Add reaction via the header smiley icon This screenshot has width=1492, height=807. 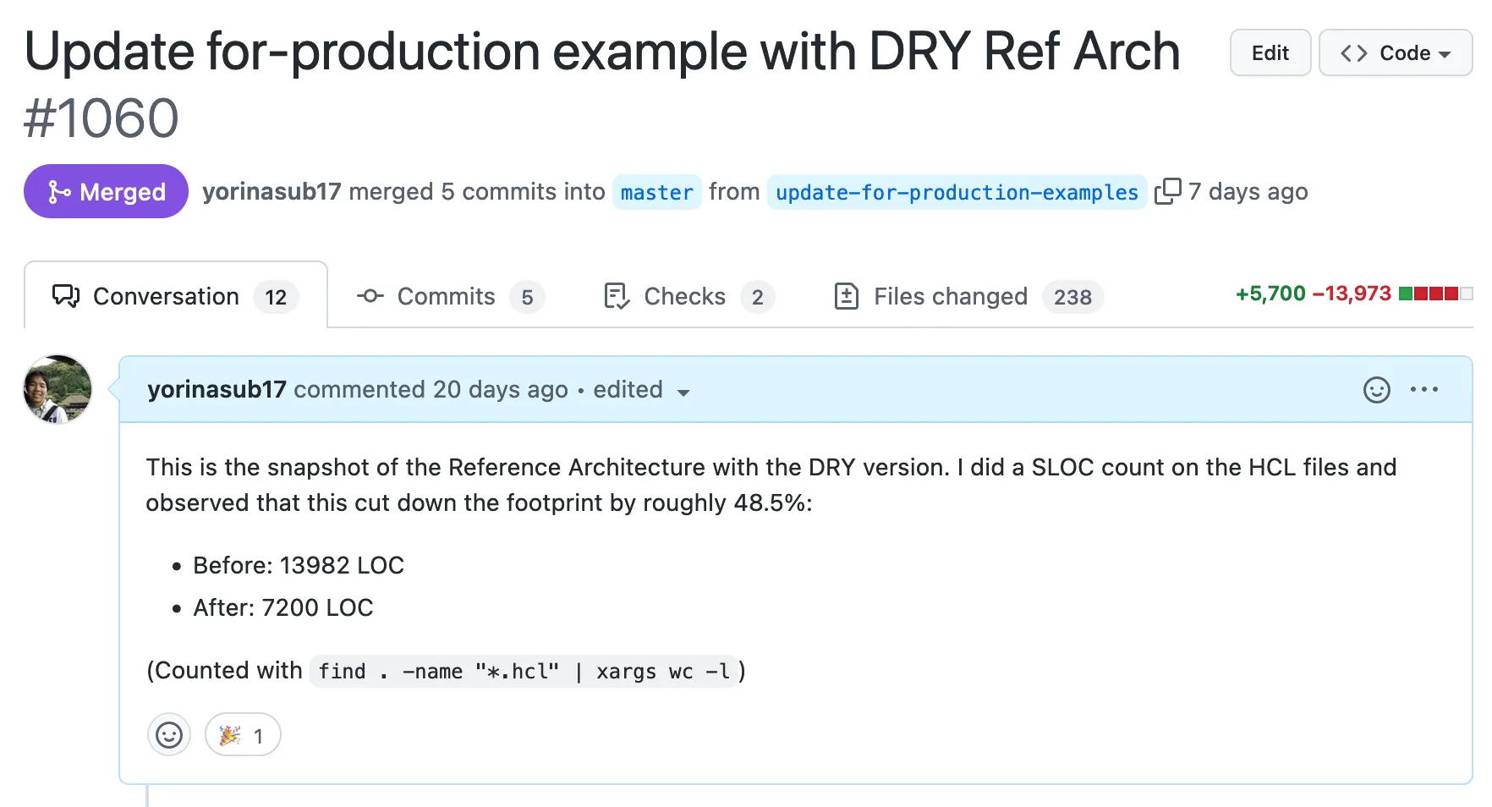click(x=1377, y=390)
